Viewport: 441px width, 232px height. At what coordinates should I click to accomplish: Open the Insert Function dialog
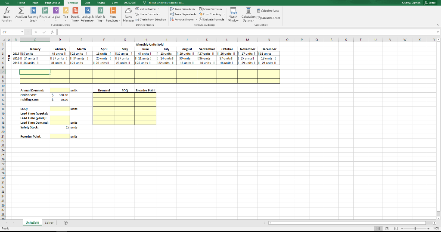tap(7, 15)
